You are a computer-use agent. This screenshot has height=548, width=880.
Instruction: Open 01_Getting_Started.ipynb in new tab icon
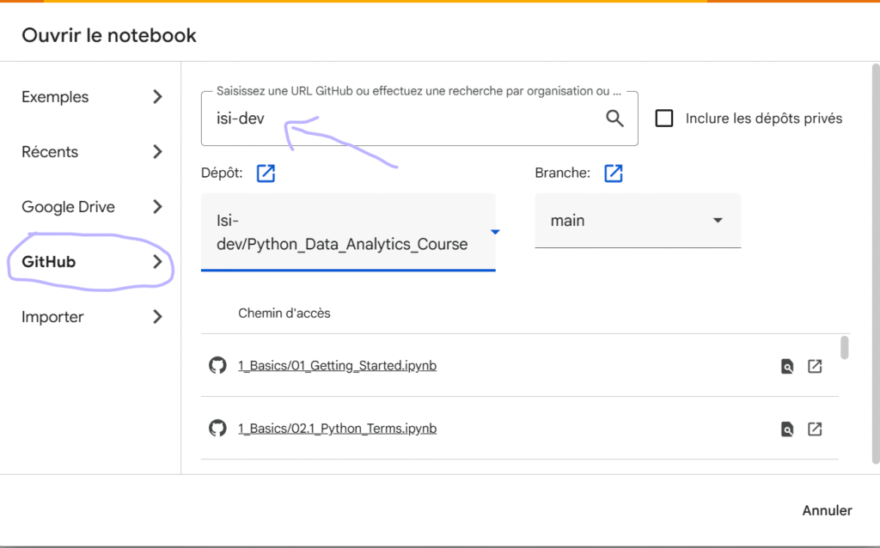815,367
